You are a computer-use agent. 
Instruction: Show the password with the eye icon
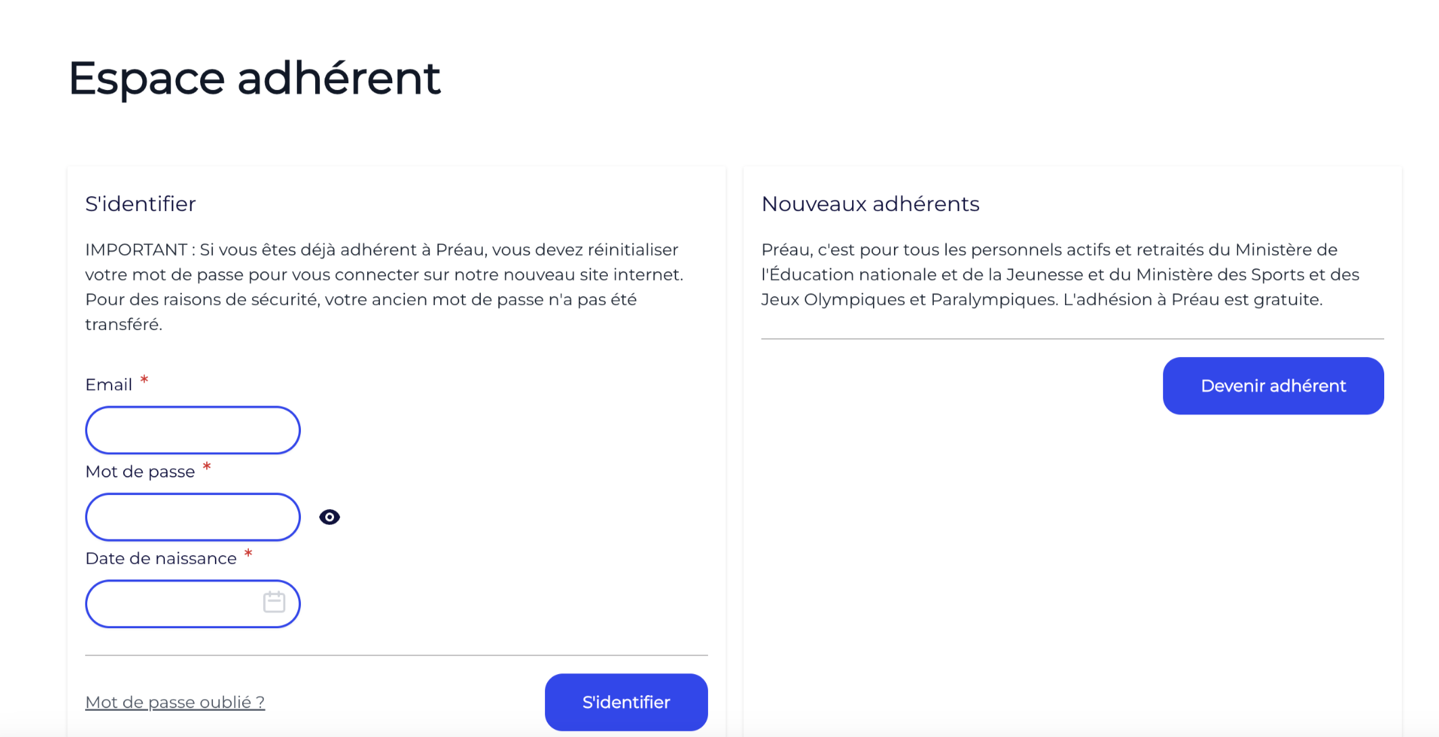tap(329, 517)
